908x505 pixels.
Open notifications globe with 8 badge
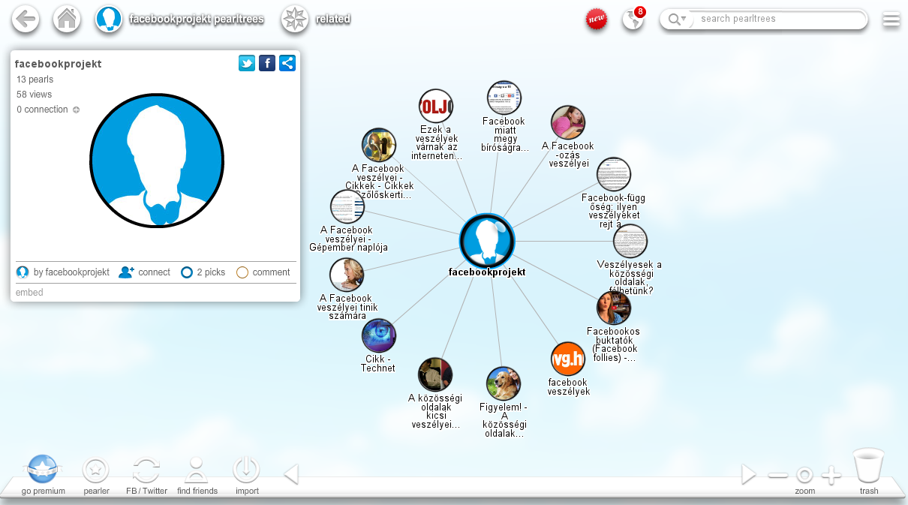coord(634,19)
